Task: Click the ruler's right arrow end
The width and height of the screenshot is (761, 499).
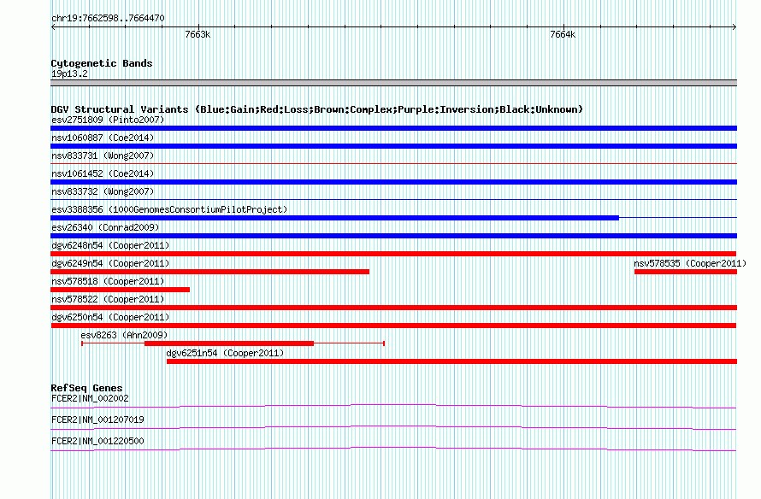Action: pos(734,27)
